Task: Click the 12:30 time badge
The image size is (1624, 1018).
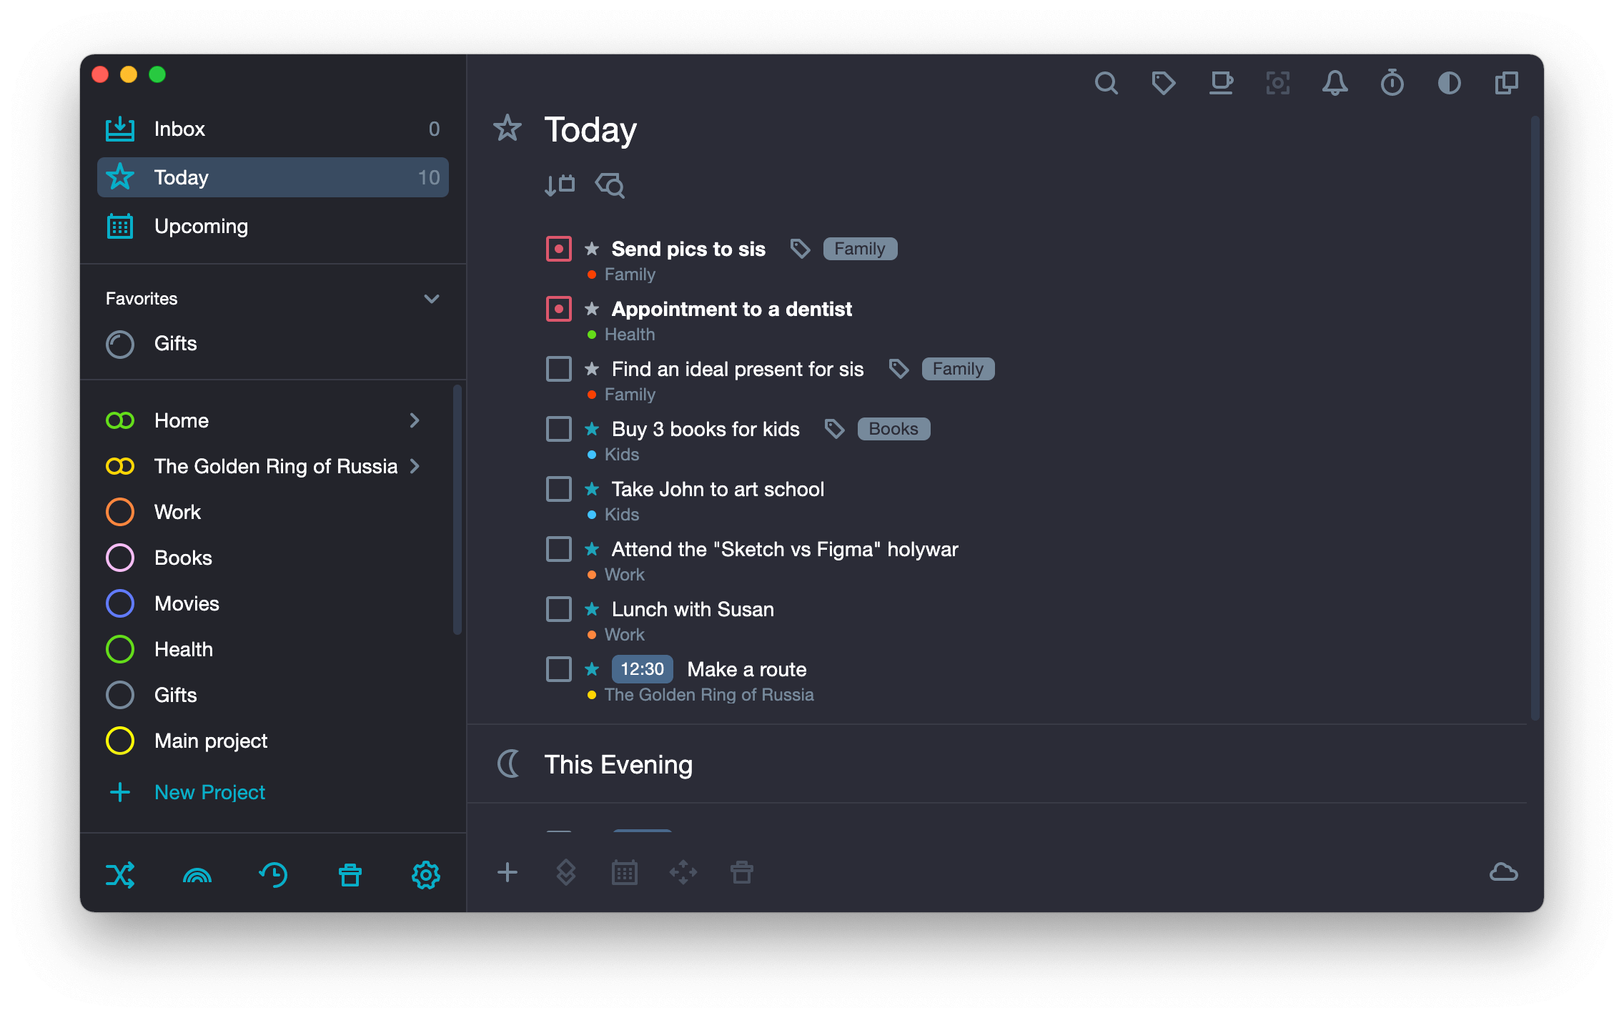Action: (x=642, y=669)
